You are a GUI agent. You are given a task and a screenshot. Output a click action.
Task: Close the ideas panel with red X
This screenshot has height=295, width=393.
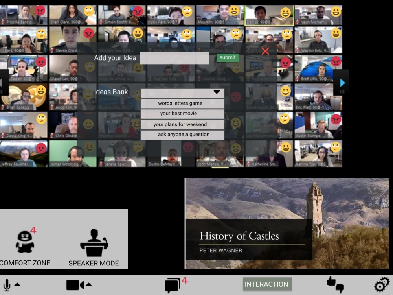click(x=265, y=51)
